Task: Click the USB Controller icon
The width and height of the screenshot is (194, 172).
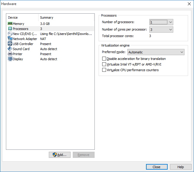Action: 10,44
